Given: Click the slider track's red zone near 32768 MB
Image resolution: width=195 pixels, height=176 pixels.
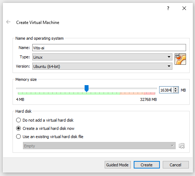Looking at the screenshot, I should [150, 93].
